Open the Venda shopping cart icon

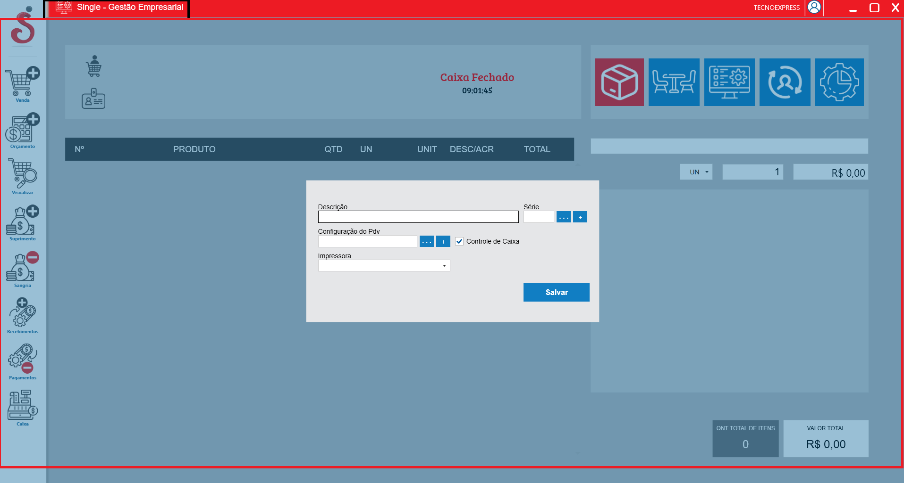coord(22,83)
